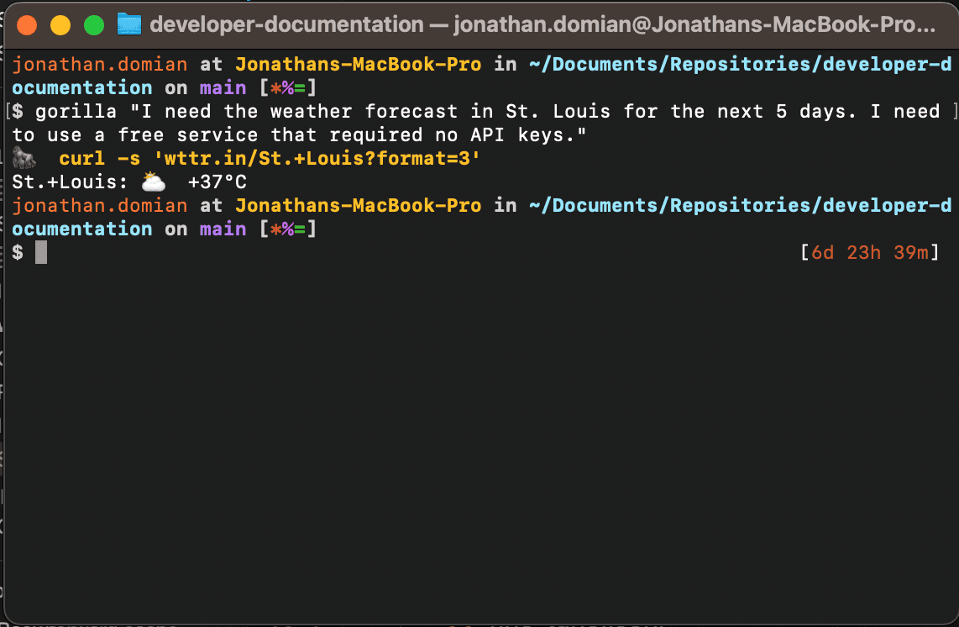Click the gray block cursor at the prompt
959x627 pixels.
(x=41, y=252)
